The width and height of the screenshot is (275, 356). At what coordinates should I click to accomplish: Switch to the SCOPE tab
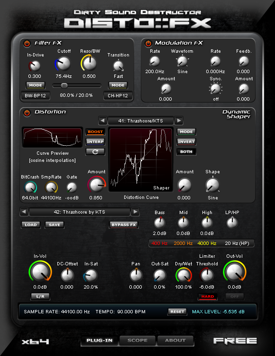[137, 340]
